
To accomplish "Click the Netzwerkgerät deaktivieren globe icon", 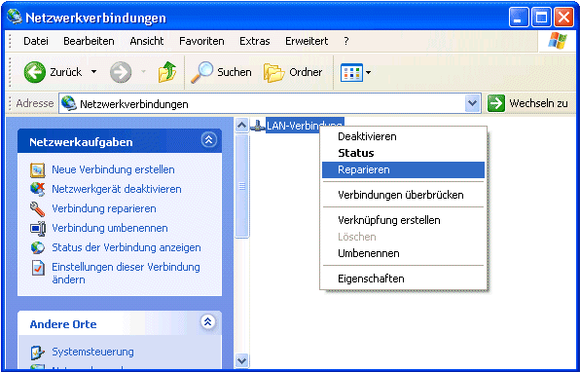I will click(37, 189).
